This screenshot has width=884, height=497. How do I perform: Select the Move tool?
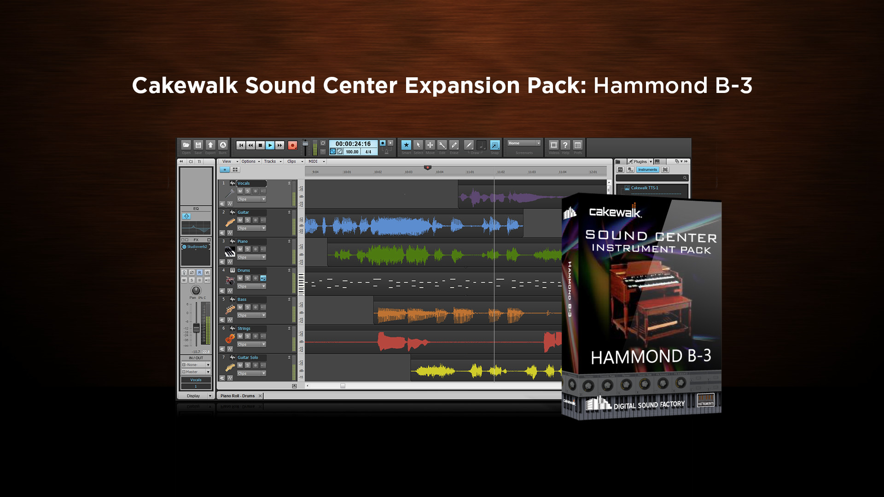pyautogui.click(x=430, y=145)
